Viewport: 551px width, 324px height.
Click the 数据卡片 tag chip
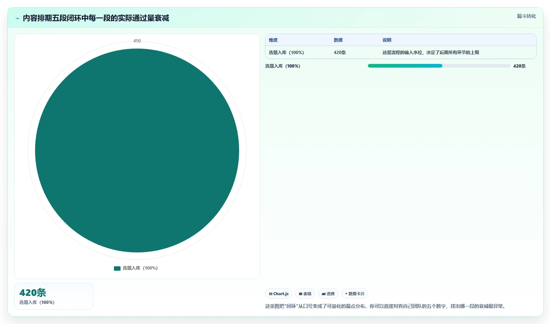point(355,294)
